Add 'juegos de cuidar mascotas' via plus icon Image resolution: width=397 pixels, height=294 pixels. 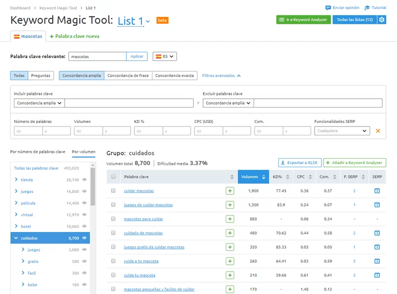[230, 205]
